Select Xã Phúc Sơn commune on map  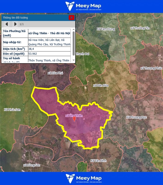click(x=12, y=110)
